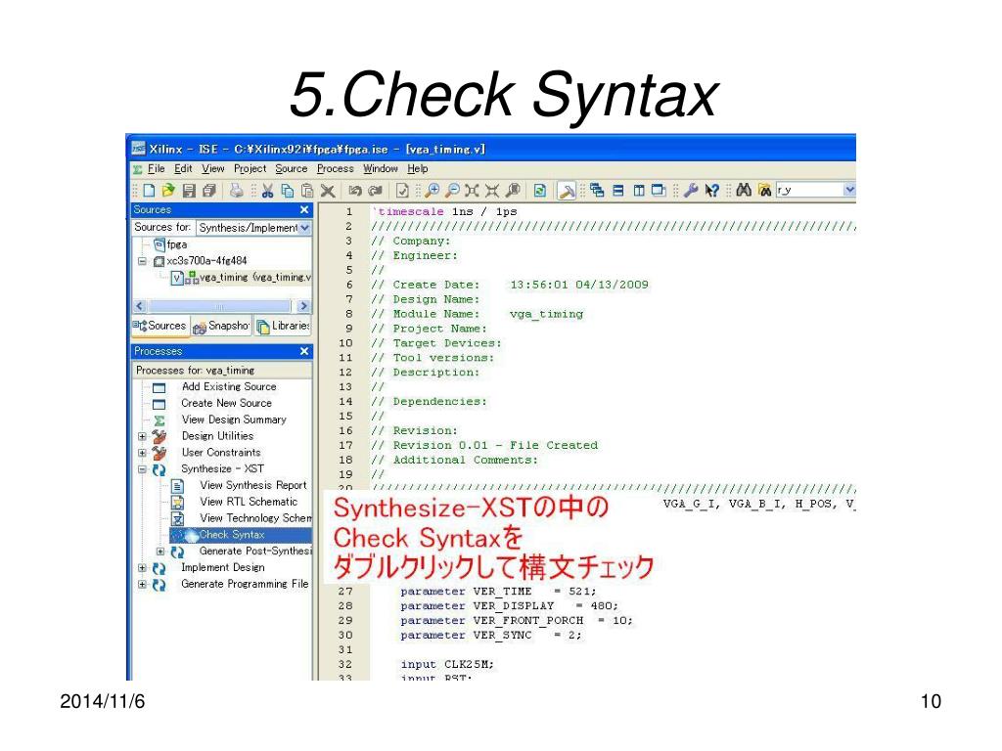Viewport: 1002px width, 751px height.
Task: Open the Project menu
Action: [250, 168]
